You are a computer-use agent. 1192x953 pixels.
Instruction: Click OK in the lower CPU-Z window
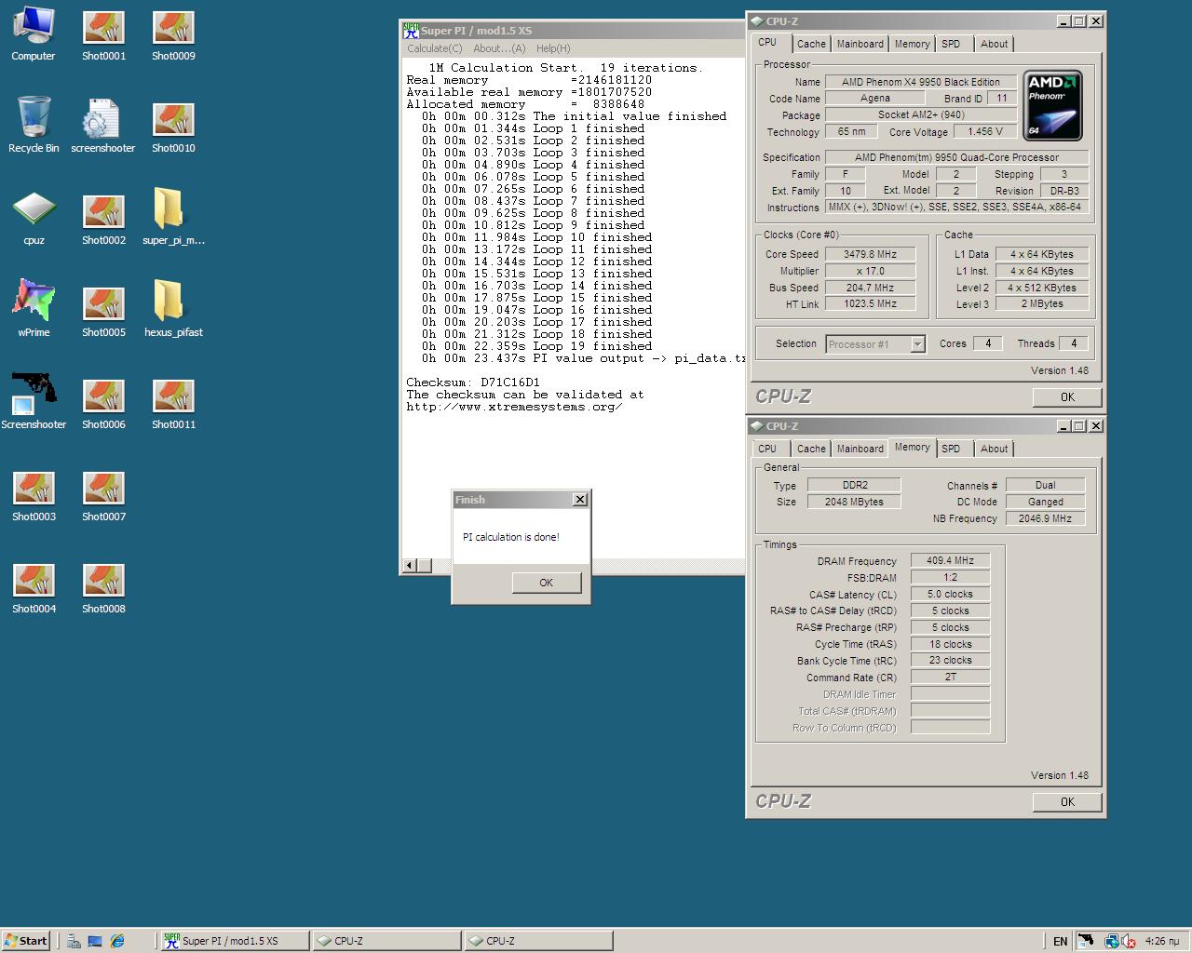point(1067,802)
